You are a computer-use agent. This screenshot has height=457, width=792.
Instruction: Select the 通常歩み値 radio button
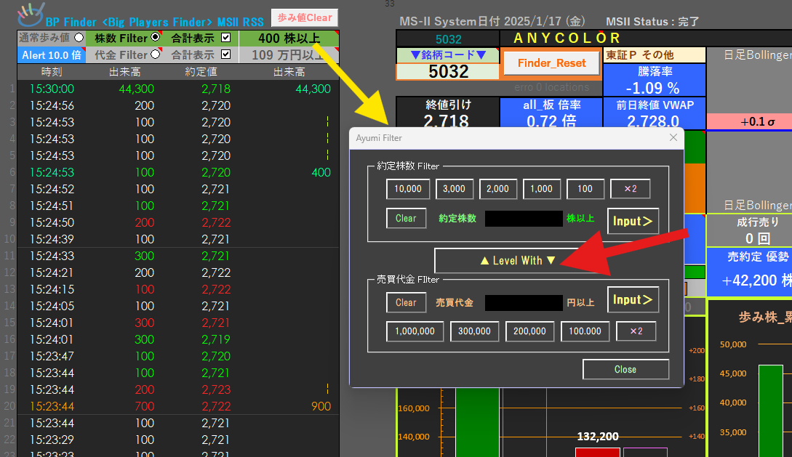(79, 38)
